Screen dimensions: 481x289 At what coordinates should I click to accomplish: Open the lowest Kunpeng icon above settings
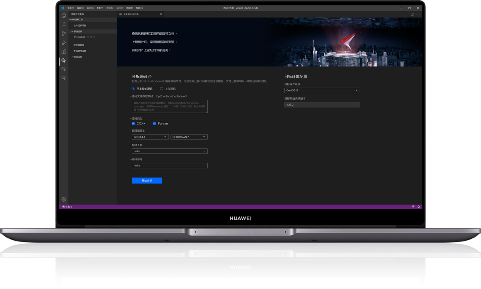click(64, 78)
